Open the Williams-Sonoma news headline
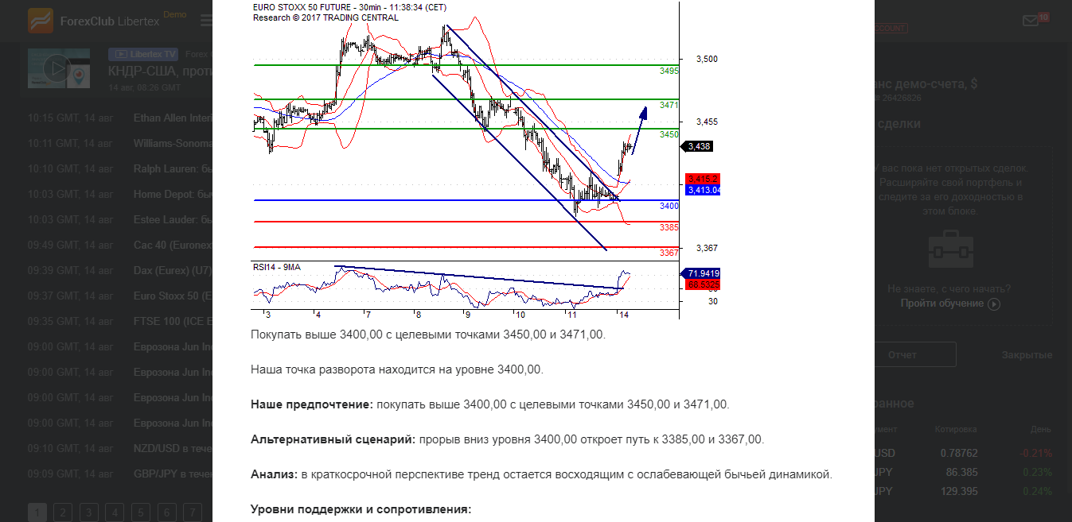The width and height of the screenshot is (1072, 522). [x=173, y=144]
